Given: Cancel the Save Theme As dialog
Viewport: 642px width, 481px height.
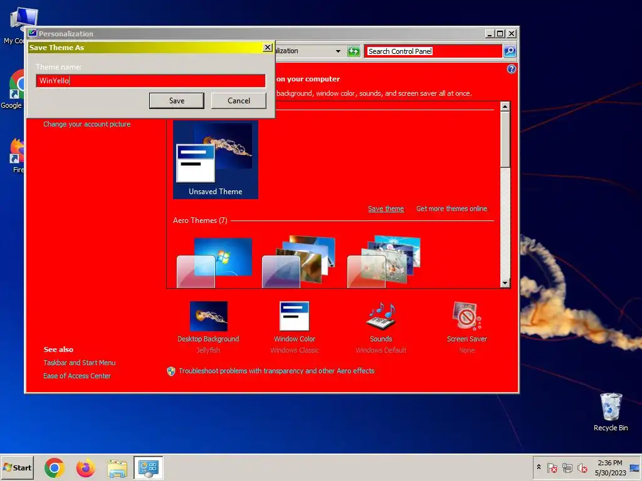Looking at the screenshot, I should (239, 101).
